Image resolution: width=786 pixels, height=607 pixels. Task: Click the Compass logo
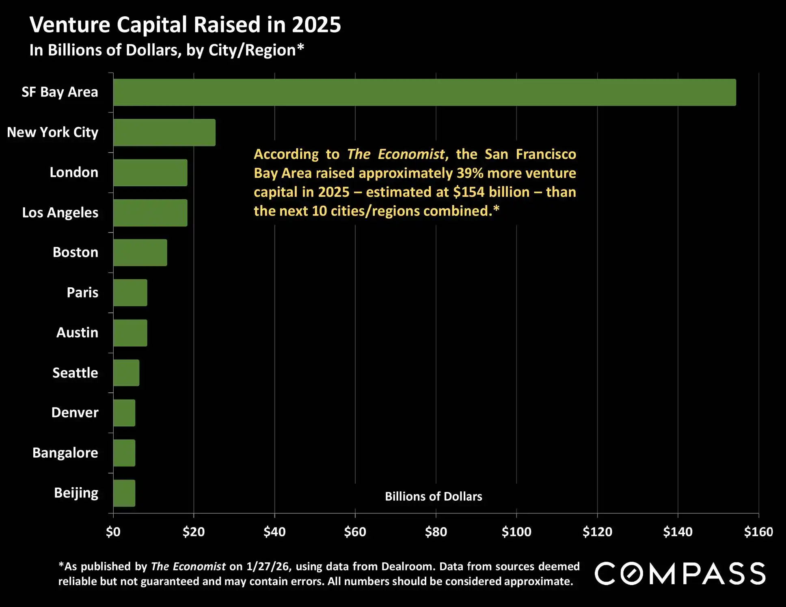click(x=680, y=573)
